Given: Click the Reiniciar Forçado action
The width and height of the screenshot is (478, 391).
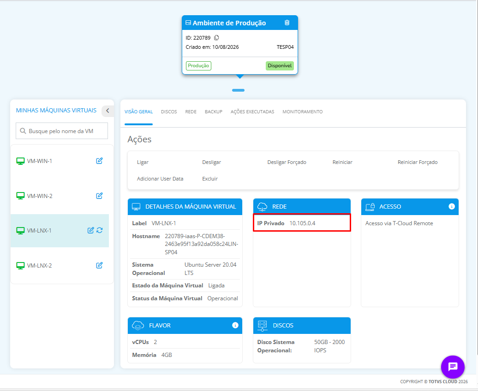Looking at the screenshot, I should pos(418,162).
